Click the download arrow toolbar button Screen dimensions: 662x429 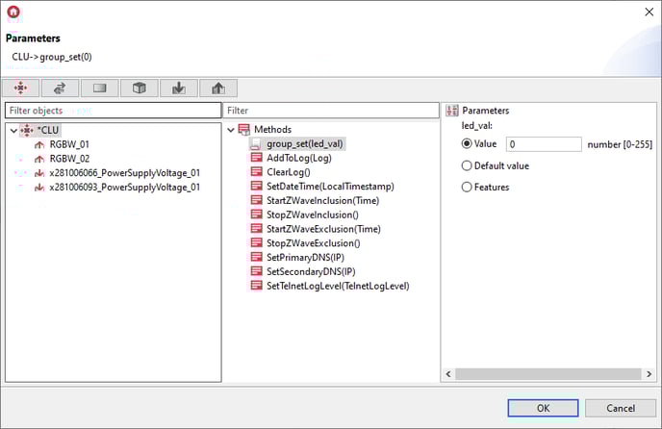tap(179, 88)
